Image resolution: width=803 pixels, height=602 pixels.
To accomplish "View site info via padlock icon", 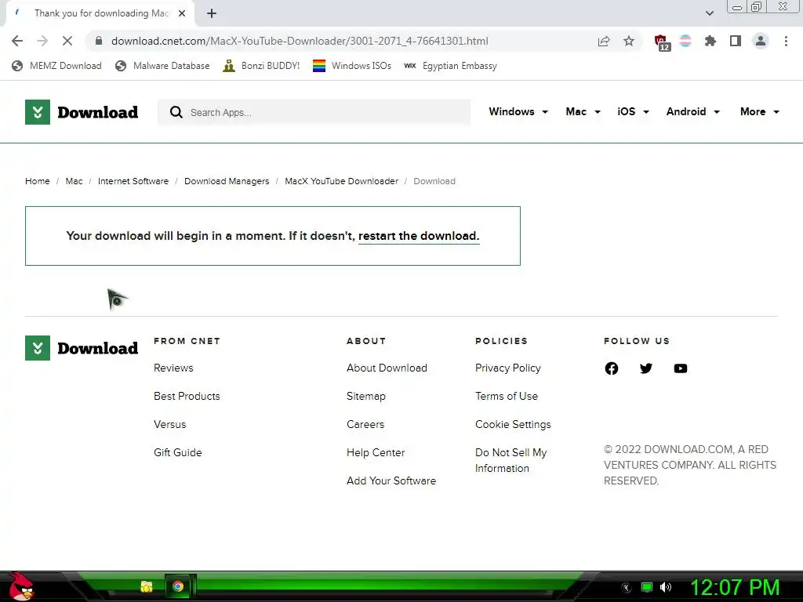I will [99, 41].
